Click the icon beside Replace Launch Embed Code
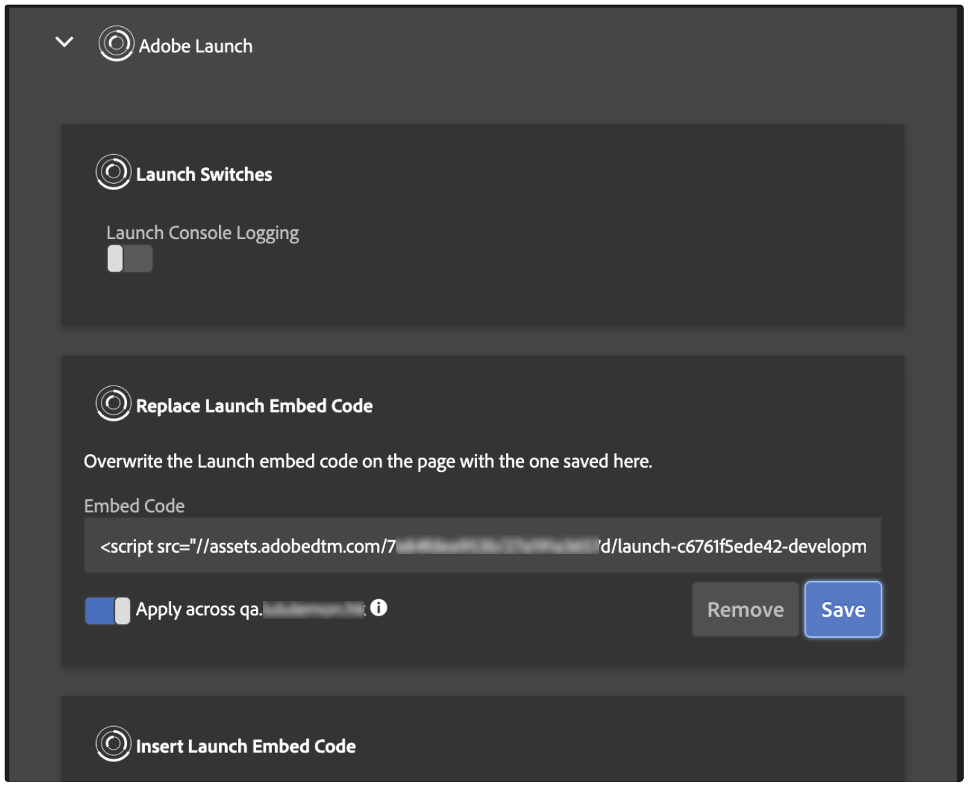The height and width of the screenshot is (789, 972). click(113, 403)
